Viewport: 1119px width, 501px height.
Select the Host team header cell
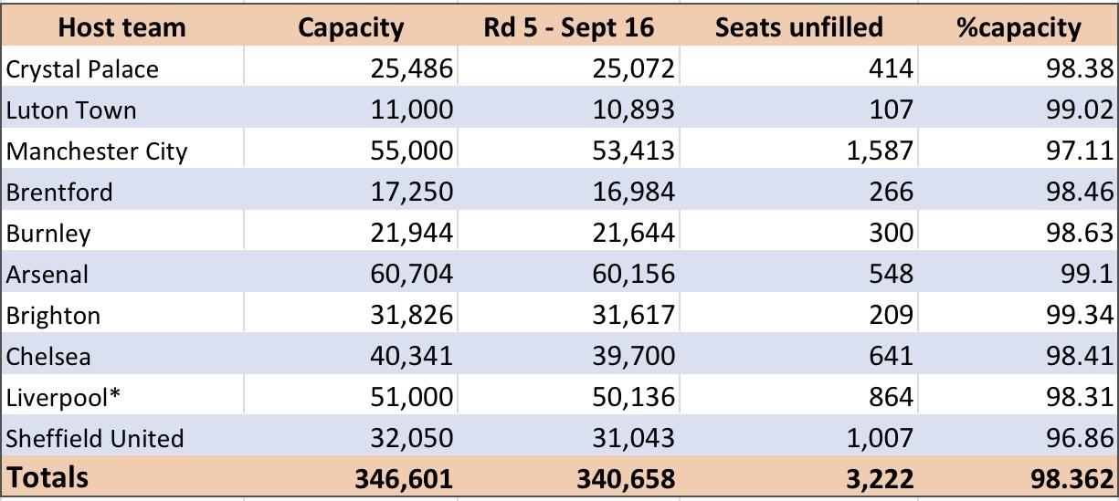(x=124, y=26)
